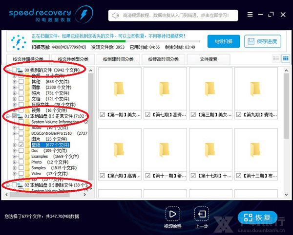Click the speed recovery logo
This screenshot has width=293, height=235.
pos(51,15)
